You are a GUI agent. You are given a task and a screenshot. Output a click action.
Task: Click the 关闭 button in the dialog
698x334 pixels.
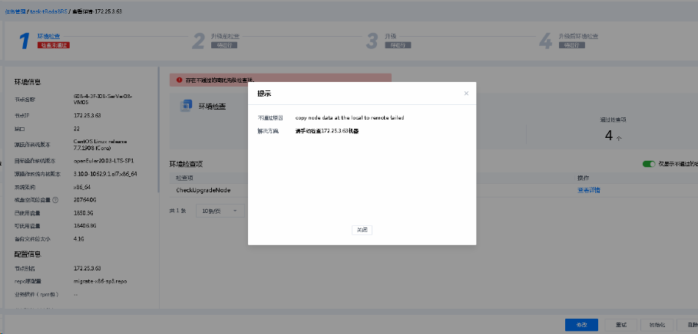362,230
